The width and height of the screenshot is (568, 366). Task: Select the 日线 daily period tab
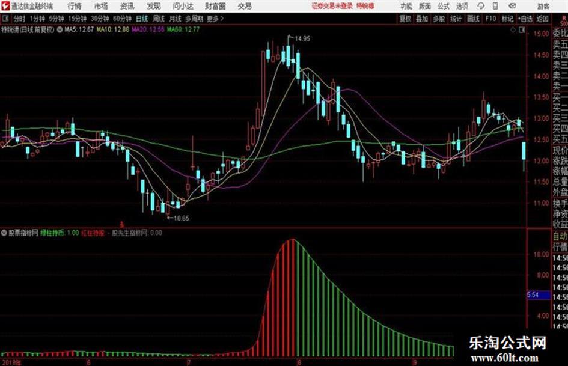(142, 19)
